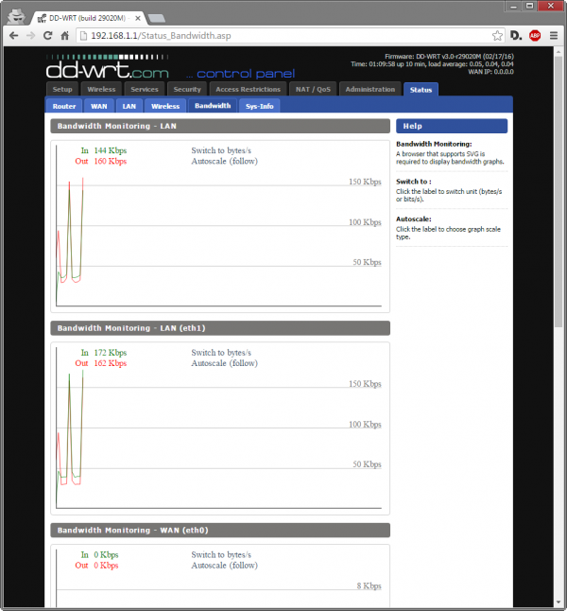Click the browser back arrow

14,35
